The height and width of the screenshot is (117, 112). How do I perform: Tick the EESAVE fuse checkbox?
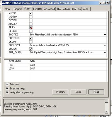[x=31, y=31]
